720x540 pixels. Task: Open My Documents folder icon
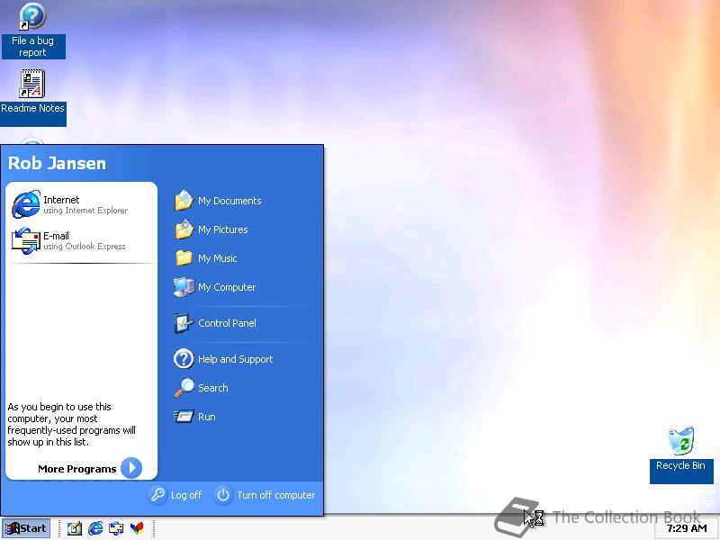click(184, 201)
